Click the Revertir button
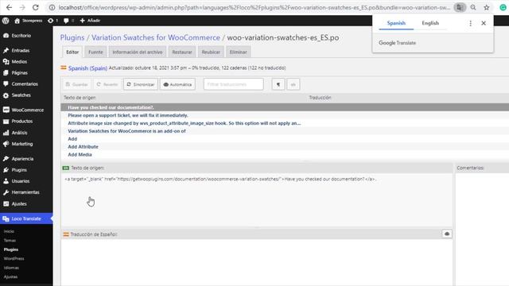Image resolution: width=509 pixels, height=286 pixels. (107, 84)
